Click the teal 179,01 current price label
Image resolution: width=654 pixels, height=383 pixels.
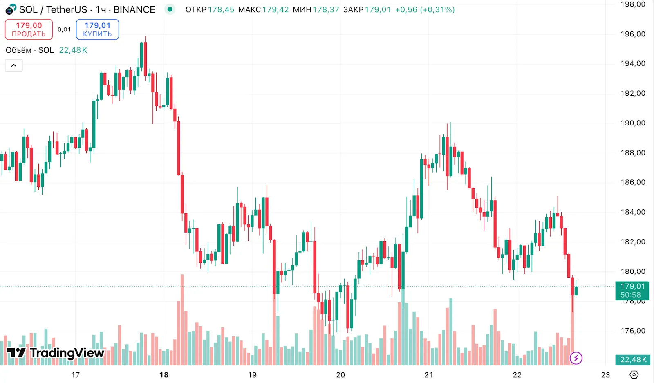[x=633, y=287]
